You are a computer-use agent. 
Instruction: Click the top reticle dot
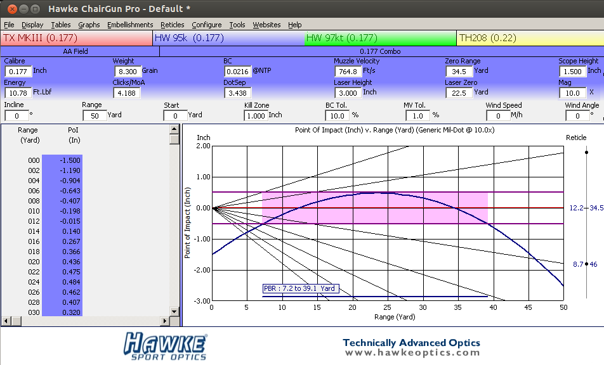pyautogui.click(x=586, y=152)
